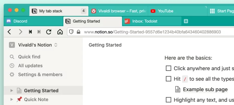Switch to the Inbox: Todoist tab
This screenshot has height=105, width=234.
145,21
